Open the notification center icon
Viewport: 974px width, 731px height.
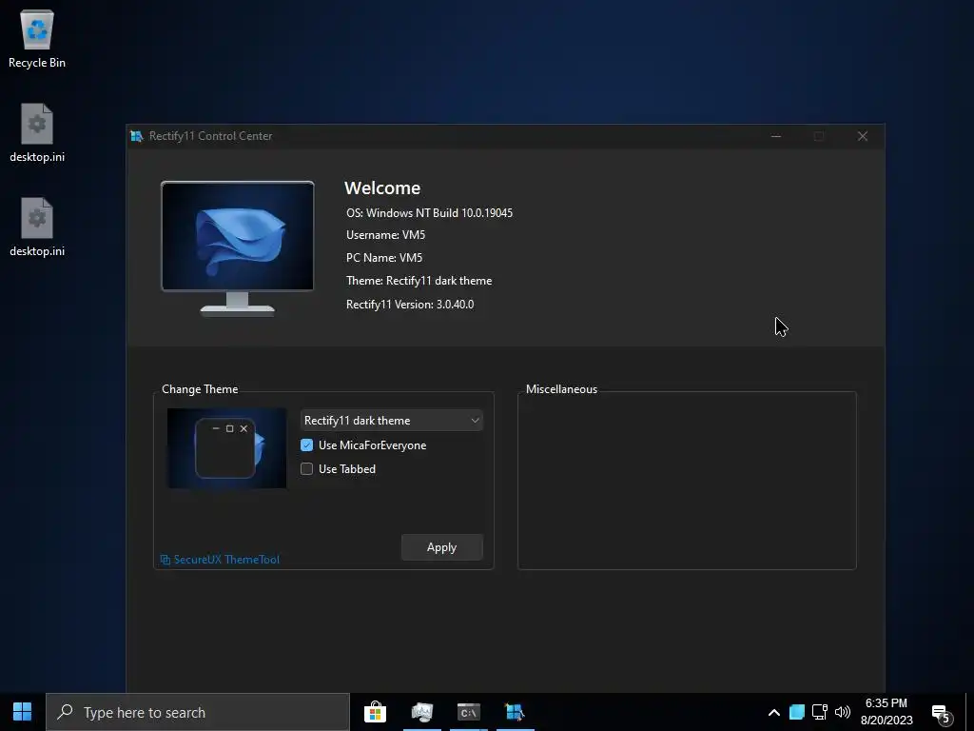click(x=941, y=714)
